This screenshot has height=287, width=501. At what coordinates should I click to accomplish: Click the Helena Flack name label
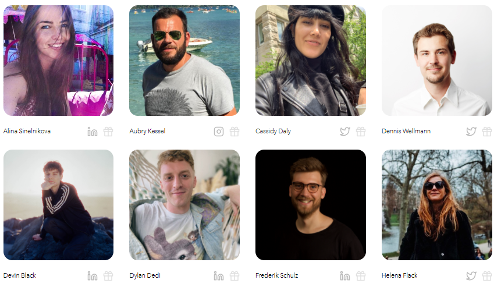point(399,275)
